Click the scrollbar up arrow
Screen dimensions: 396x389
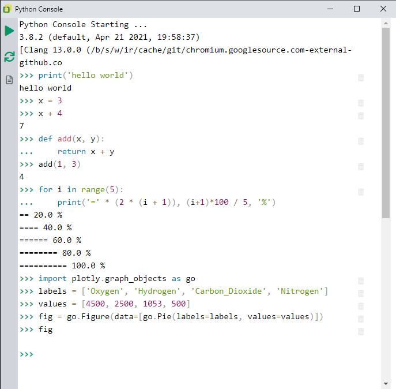[386, 23]
